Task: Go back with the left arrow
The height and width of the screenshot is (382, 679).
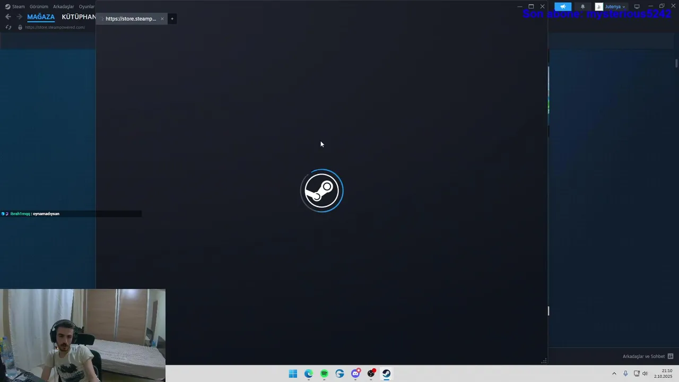Action: pos(8,17)
